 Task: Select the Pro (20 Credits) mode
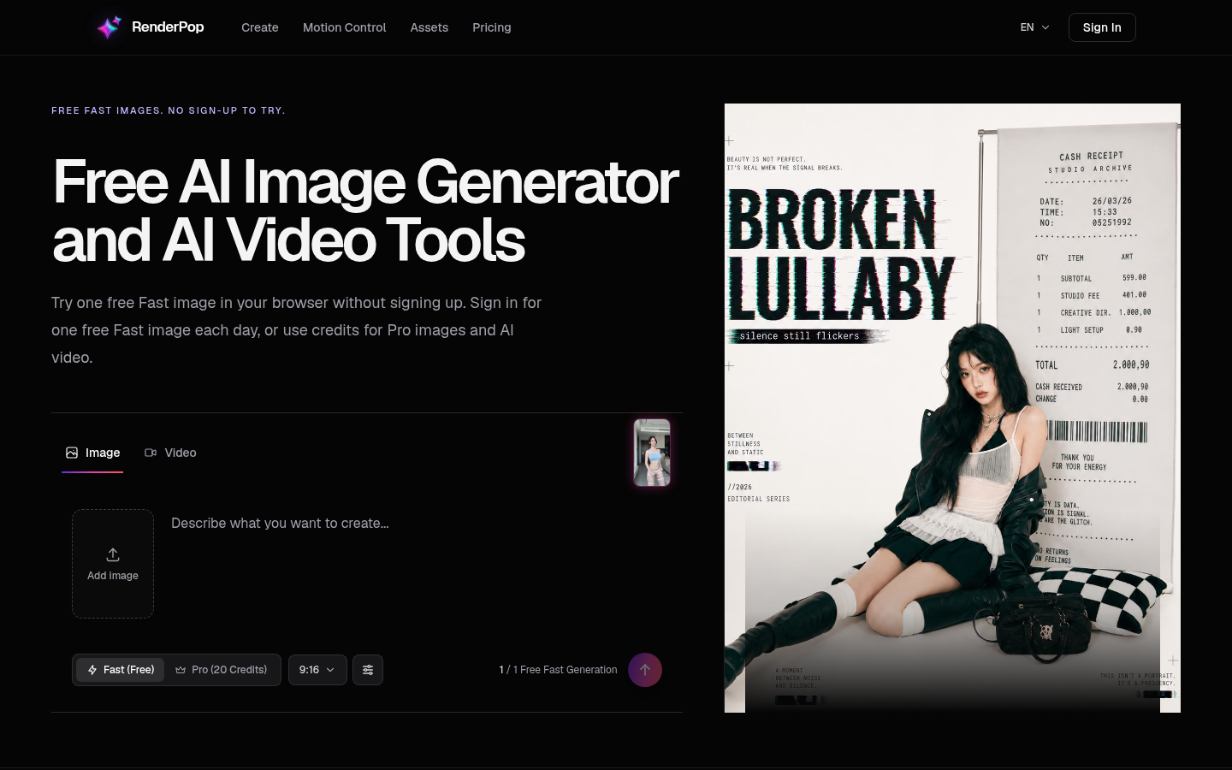(x=221, y=670)
